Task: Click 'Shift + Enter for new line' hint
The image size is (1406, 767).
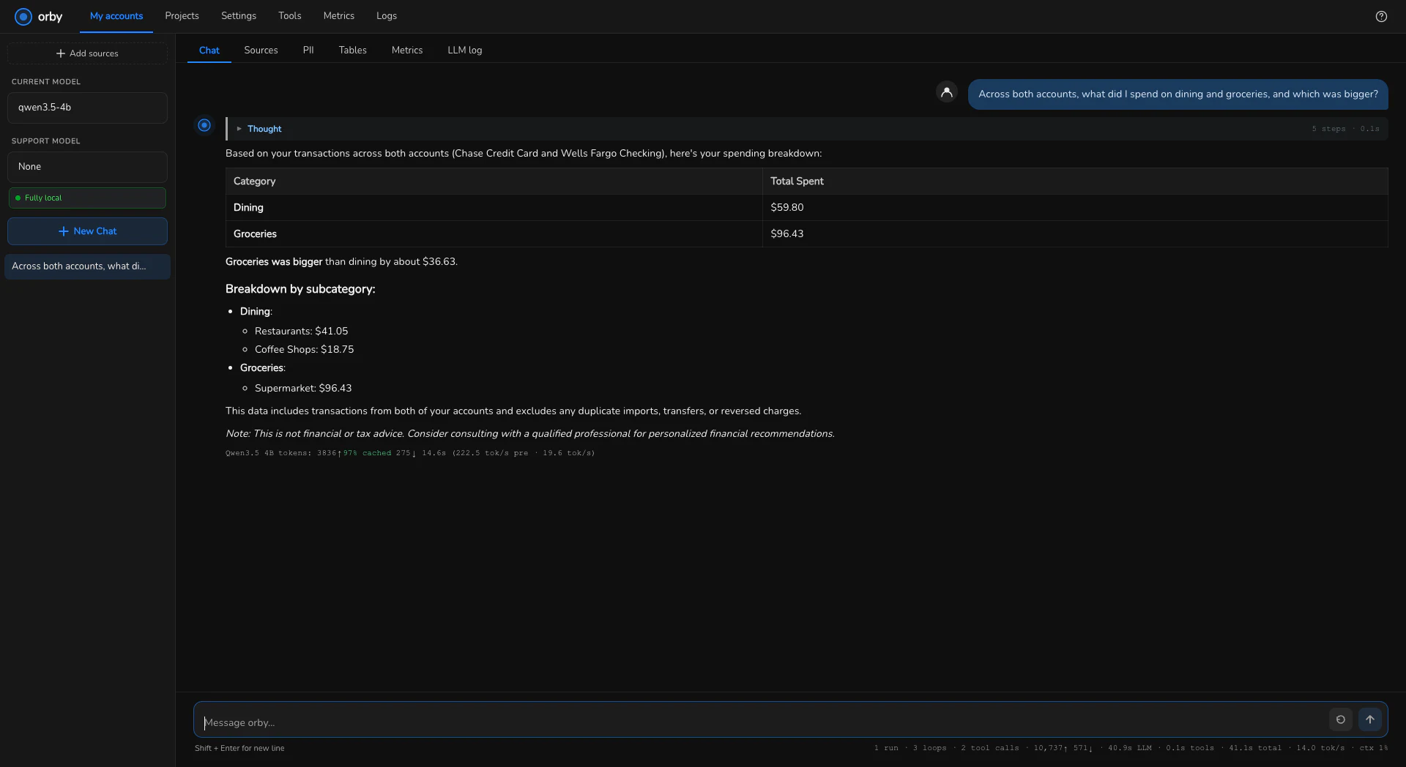Action: pos(239,748)
